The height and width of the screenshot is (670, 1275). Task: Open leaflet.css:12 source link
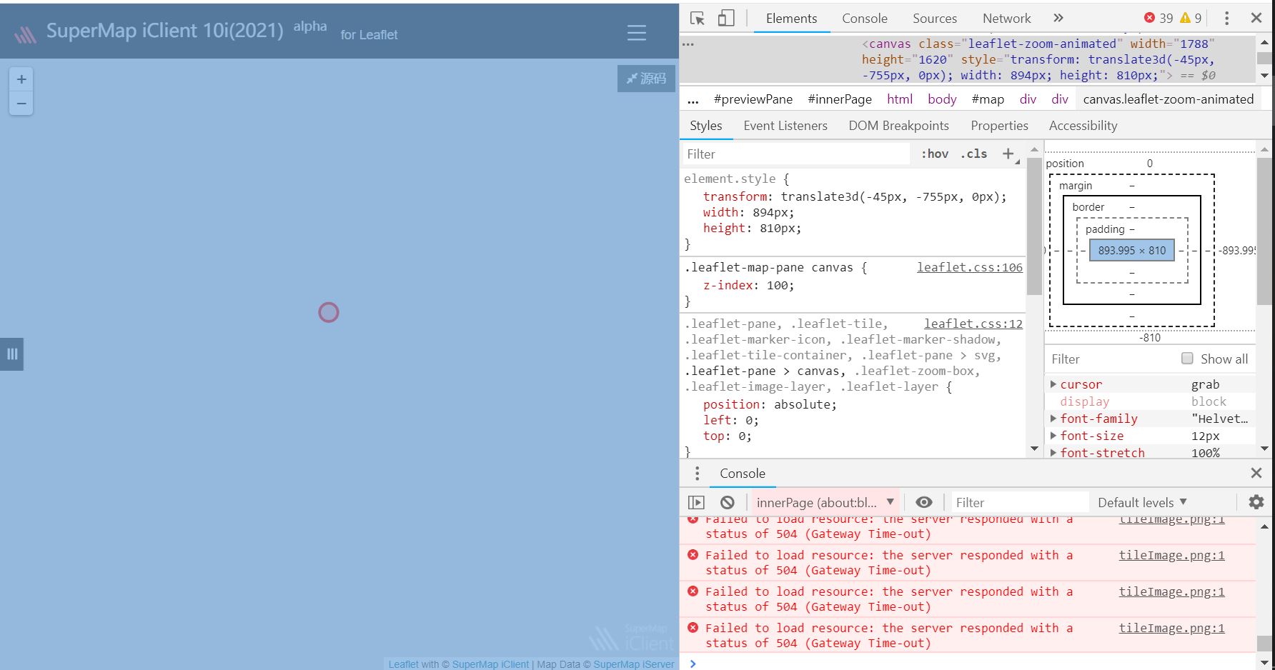click(973, 324)
